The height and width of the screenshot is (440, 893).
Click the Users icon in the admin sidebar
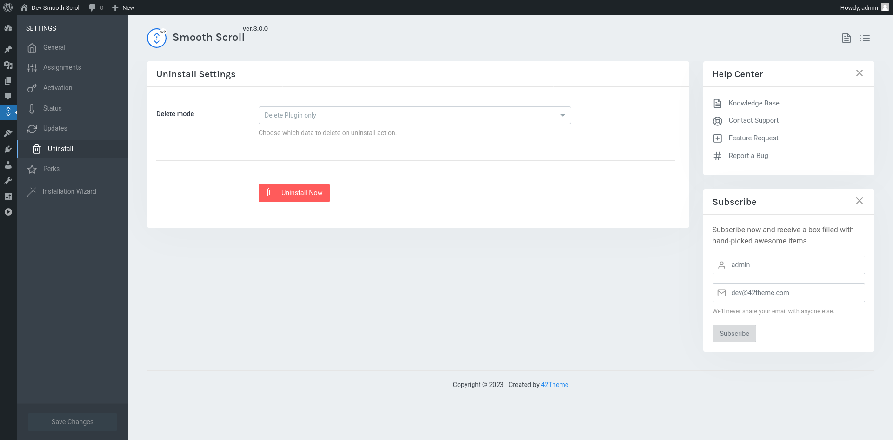tap(8, 165)
